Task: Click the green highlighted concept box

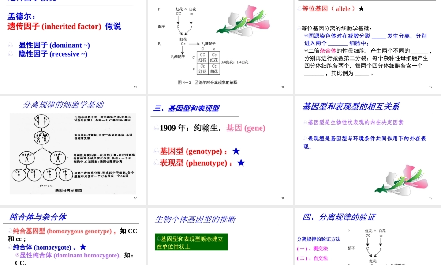Action: click(x=190, y=242)
